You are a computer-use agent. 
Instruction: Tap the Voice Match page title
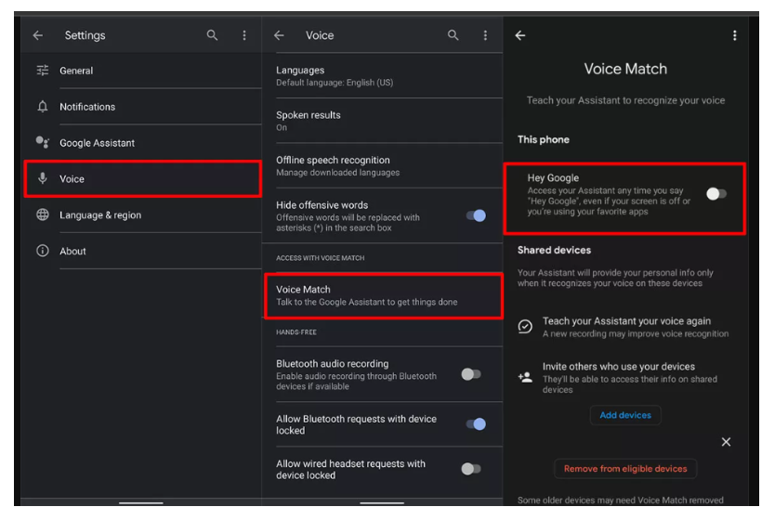click(625, 69)
